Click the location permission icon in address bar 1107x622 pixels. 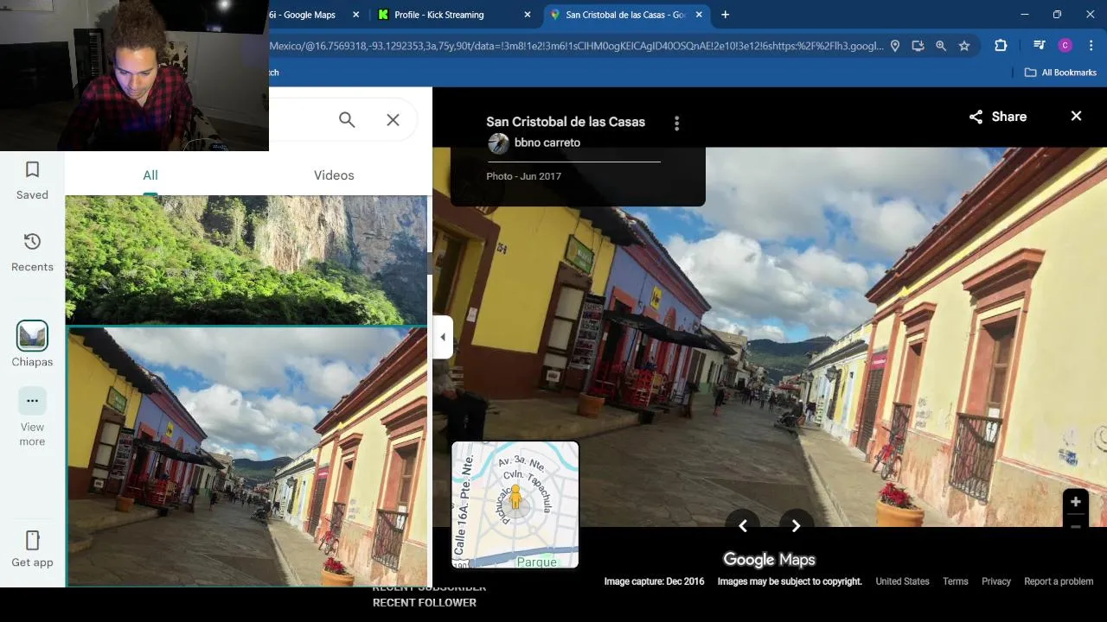(895, 46)
